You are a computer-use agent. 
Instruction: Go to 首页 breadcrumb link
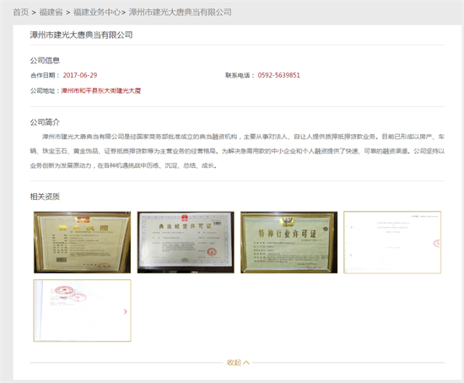(x=21, y=12)
